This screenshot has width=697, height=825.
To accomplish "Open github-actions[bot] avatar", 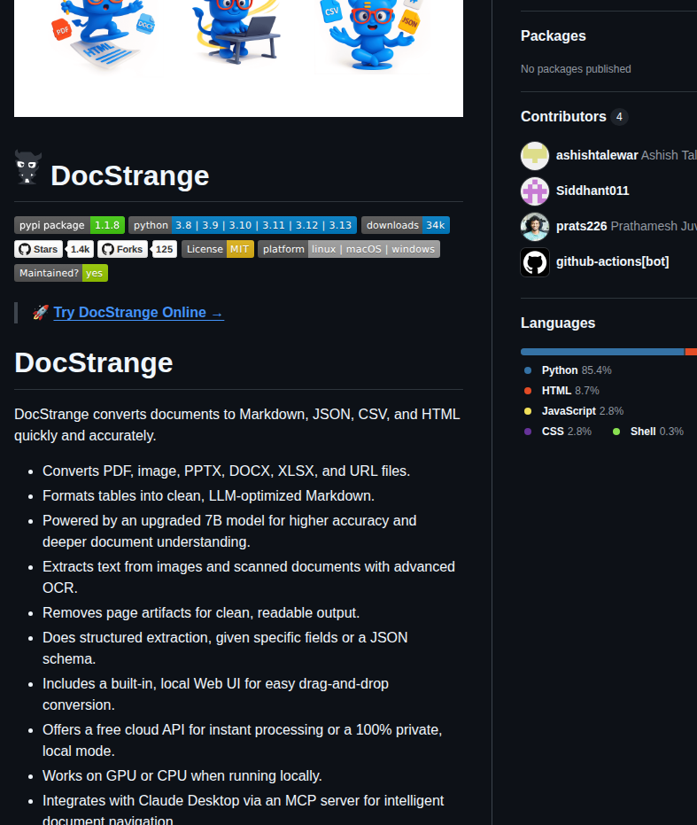I will tap(534, 262).
